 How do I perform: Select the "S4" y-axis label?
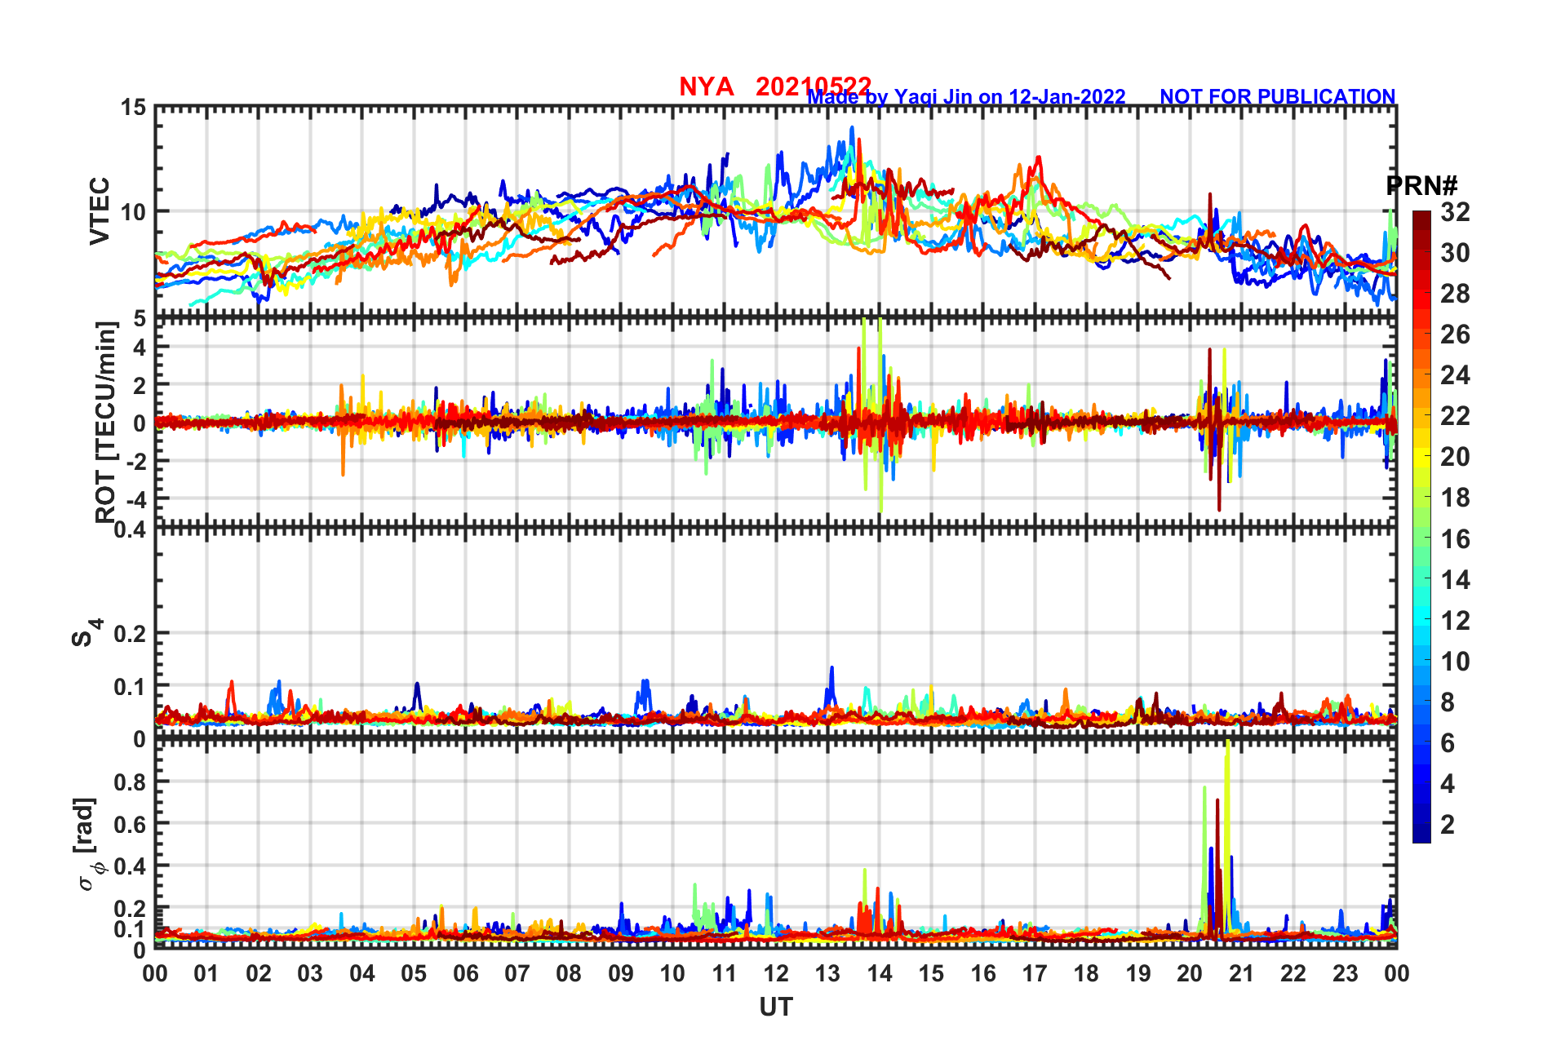tap(86, 633)
